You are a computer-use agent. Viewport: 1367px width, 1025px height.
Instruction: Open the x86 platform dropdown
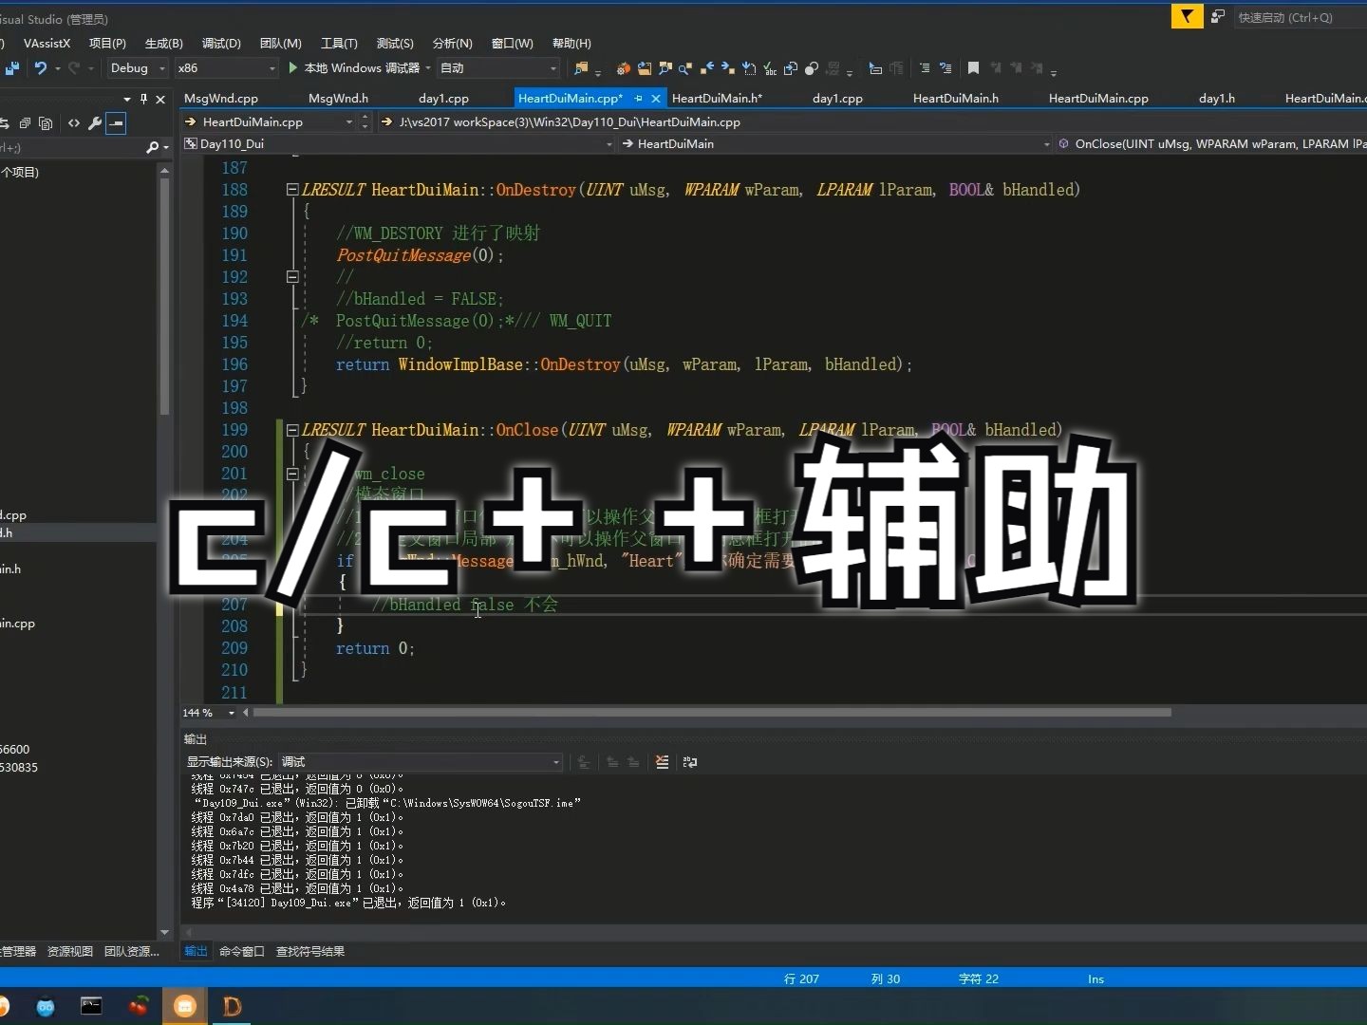227,68
